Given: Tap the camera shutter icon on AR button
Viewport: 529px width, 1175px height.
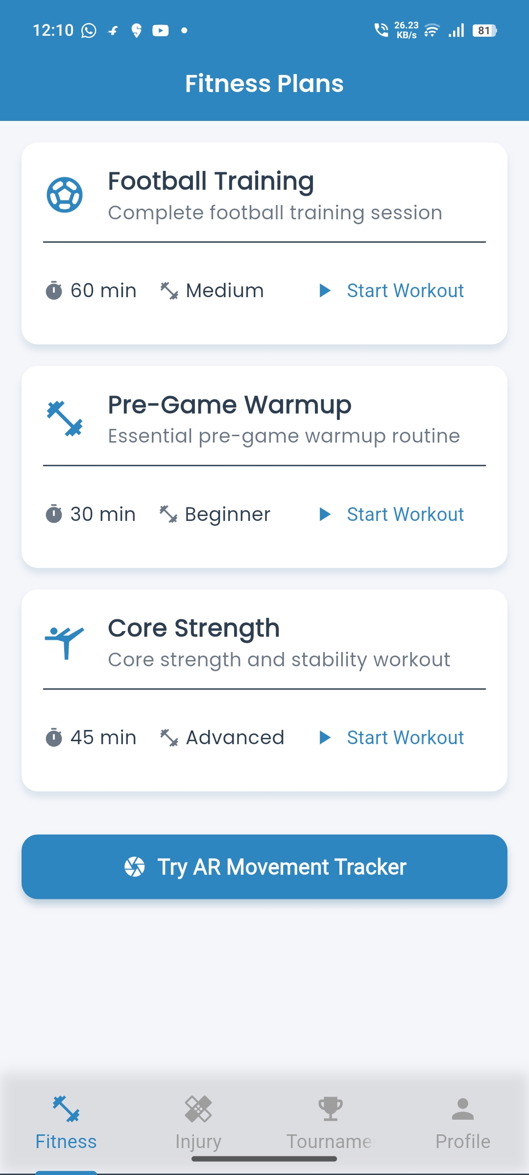Looking at the screenshot, I should pos(135,867).
